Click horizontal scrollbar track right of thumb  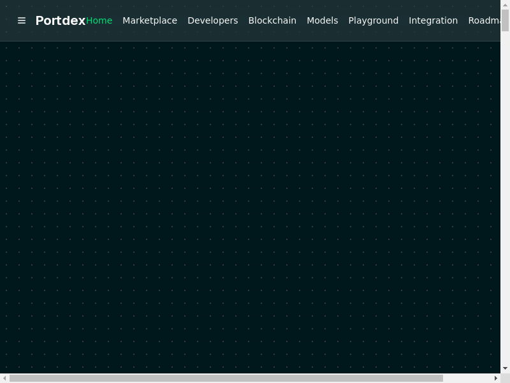[467, 378]
